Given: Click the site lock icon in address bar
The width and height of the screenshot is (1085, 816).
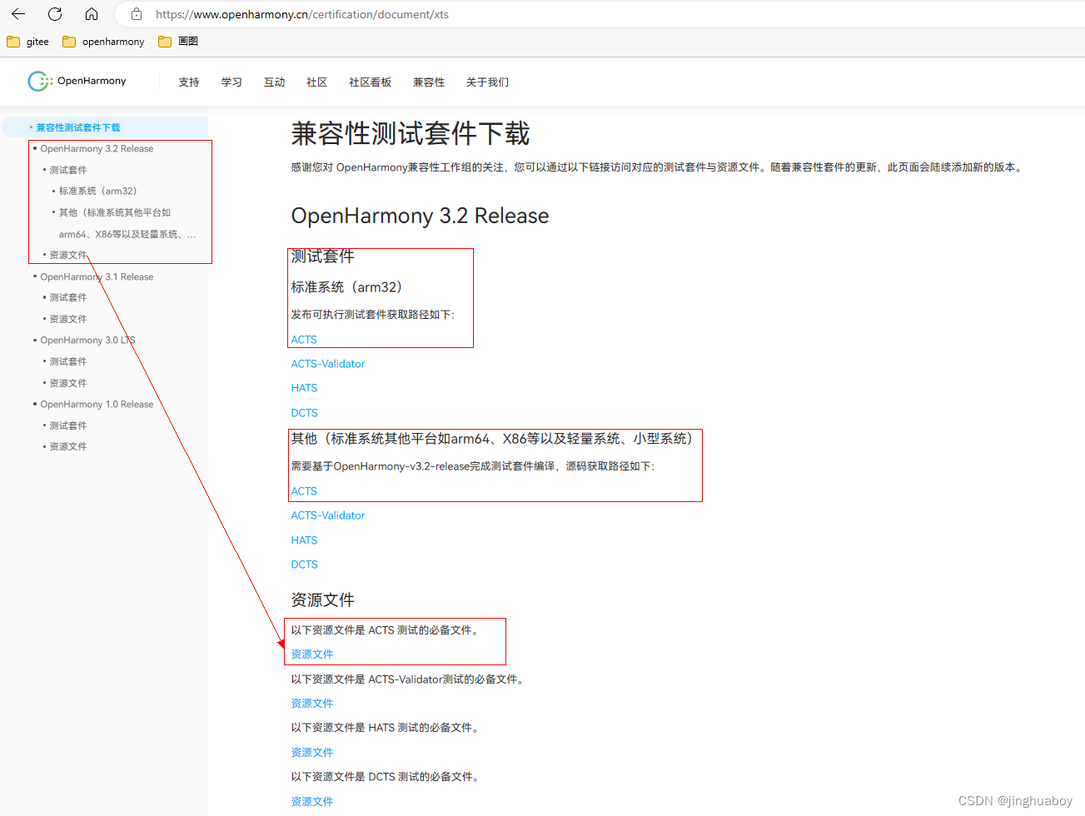Looking at the screenshot, I should (x=137, y=14).
